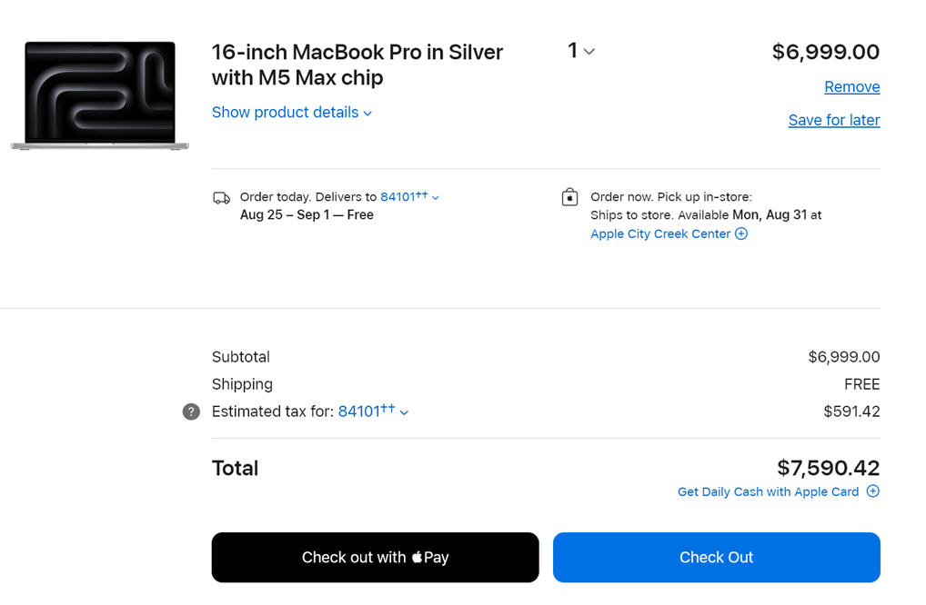Click the estimated tax question mark icon
Screen dimensions: 926x605
[x=191, y=412]
